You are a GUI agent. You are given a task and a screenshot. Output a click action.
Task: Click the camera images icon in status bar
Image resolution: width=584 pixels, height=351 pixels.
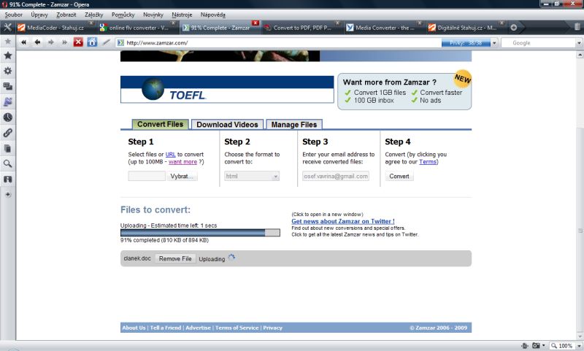coord(536,346)
